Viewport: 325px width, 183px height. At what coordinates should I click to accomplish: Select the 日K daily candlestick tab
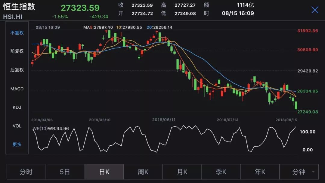[x=104, y=172]
